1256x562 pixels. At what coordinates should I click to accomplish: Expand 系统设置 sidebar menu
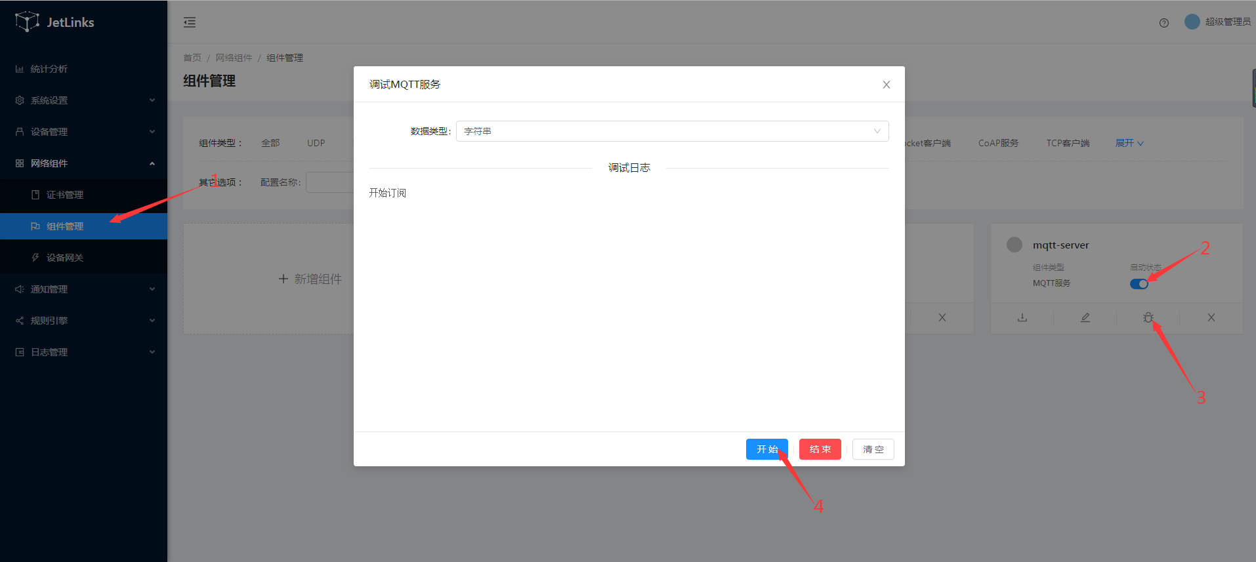pyautogui.click(x=83, y=100)
